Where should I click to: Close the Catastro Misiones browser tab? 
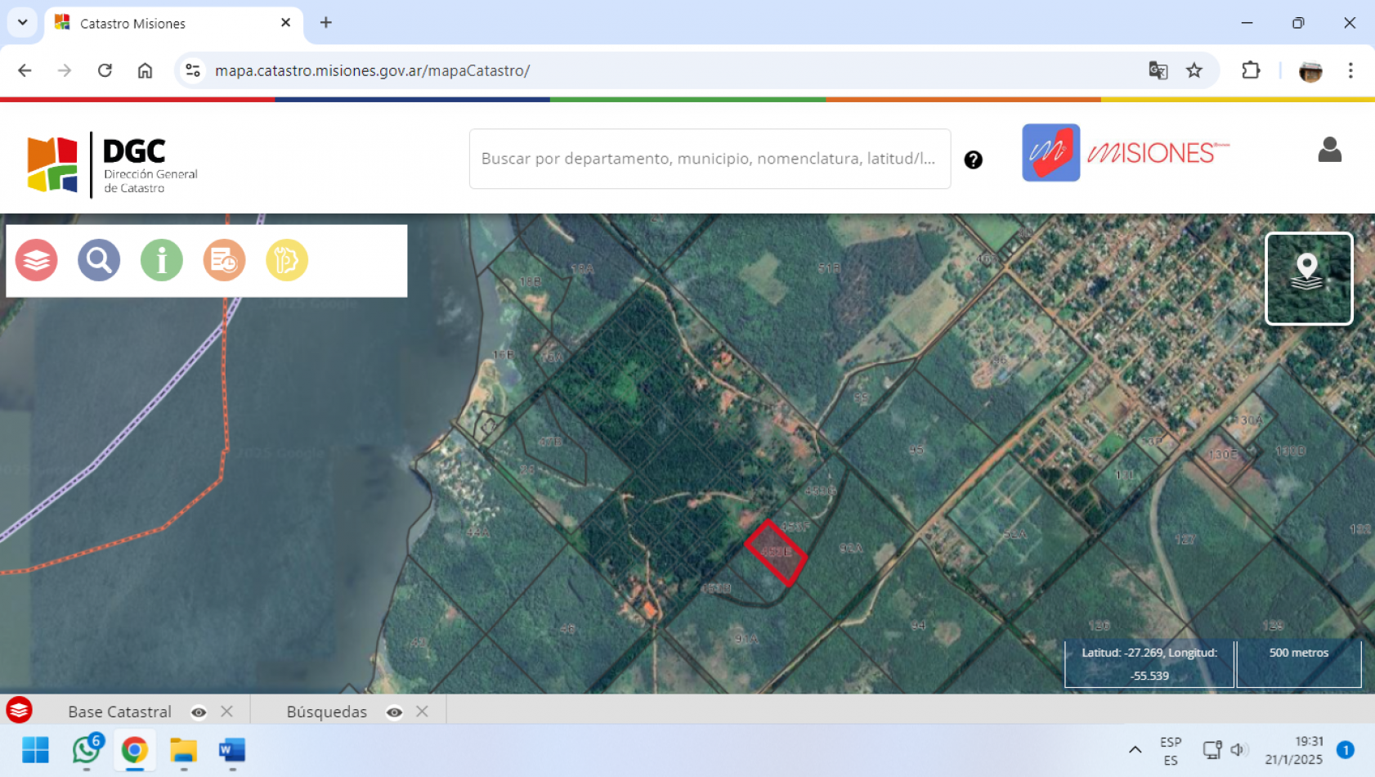pyautogui.click(x=285, y=23)
